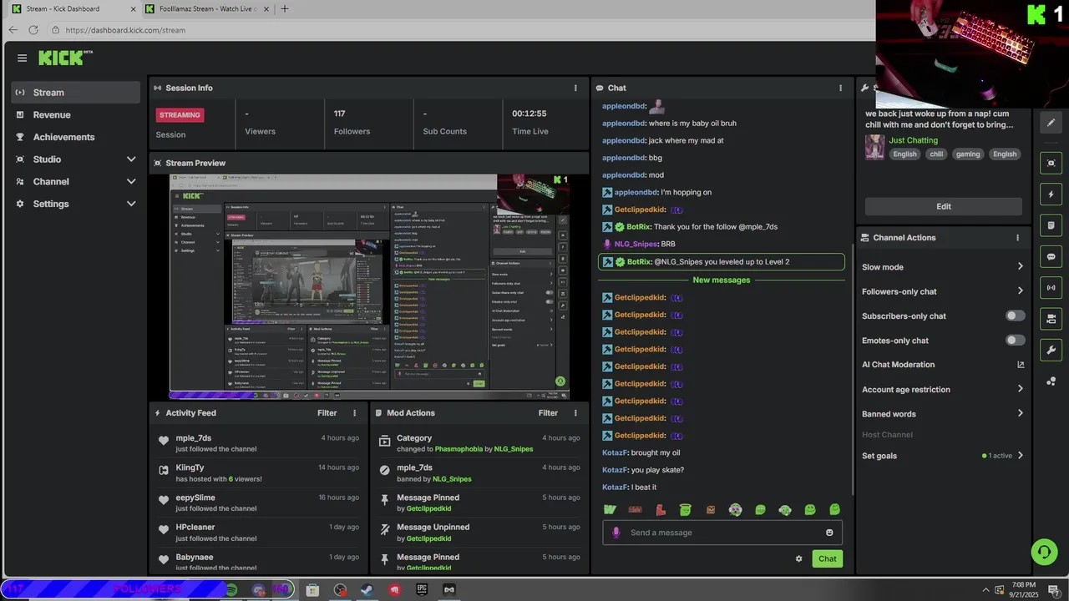The image size is (1069, 601).
Task: Focus the Send a message input
Action: point(722,533)
